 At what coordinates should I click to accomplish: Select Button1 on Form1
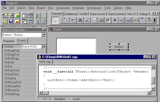tap(119, 47)
